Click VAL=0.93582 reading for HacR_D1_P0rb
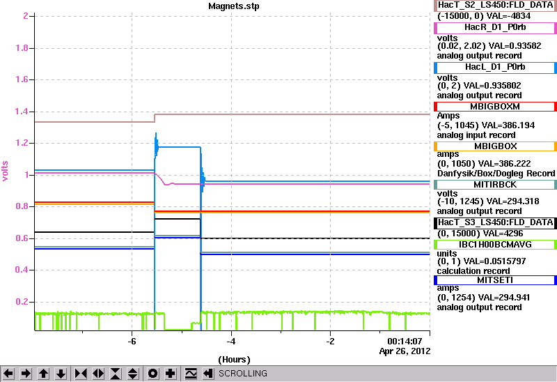This screenshot has height=382, width=557. click(514, 46)
